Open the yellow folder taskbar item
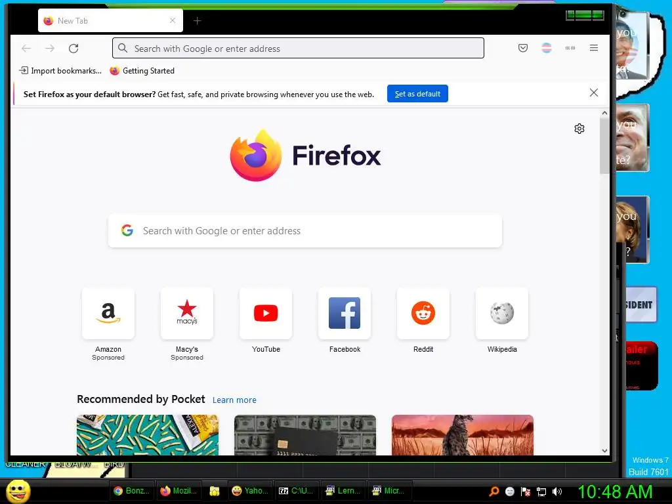This screenshot has width=672, height=504. coord(215,491)
